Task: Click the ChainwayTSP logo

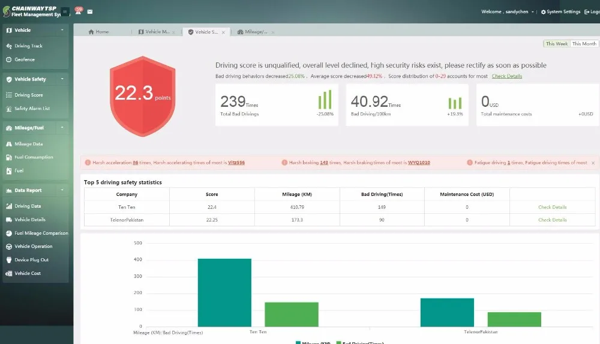Action: pos(31,11)
